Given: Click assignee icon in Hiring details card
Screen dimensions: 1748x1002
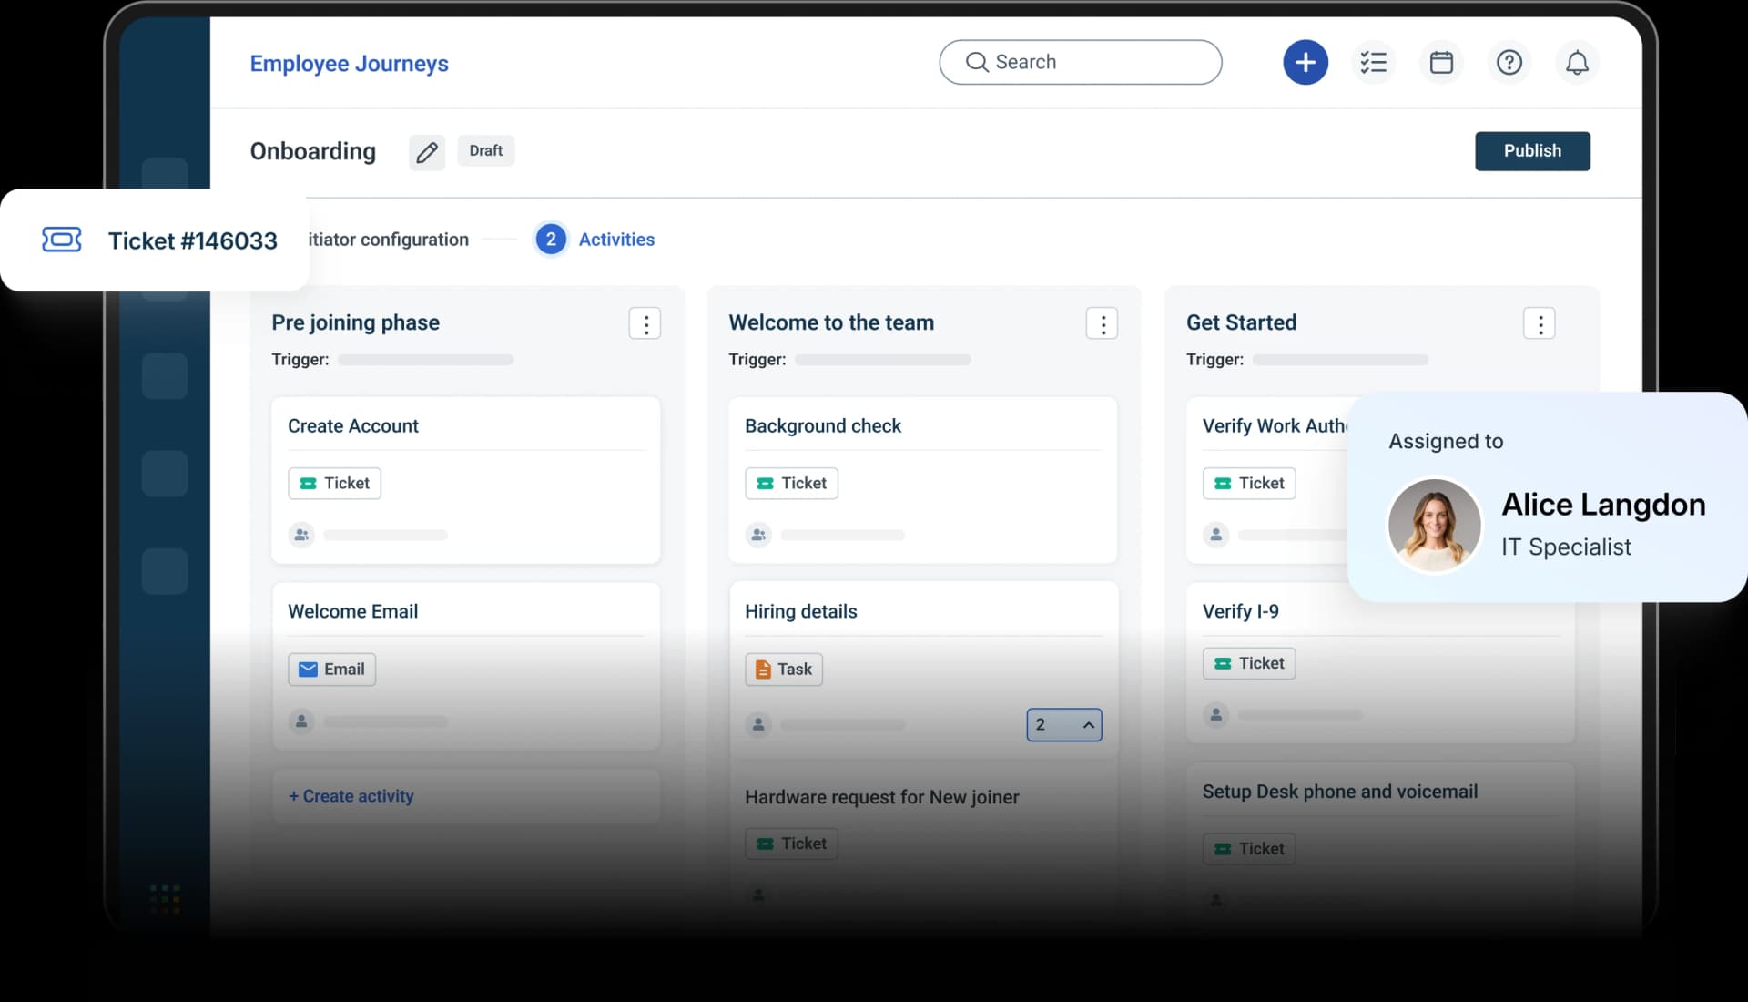Looking at the screenshot, I should coord(758,725).
